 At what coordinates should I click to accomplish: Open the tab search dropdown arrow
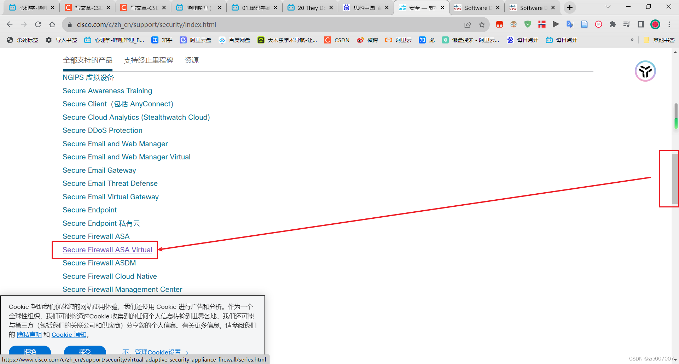click(x=608, y=7)
